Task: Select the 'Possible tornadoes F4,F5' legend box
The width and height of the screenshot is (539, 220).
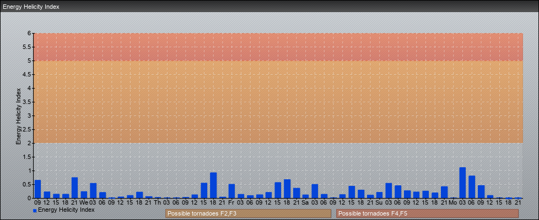Action: click(427, 213)
